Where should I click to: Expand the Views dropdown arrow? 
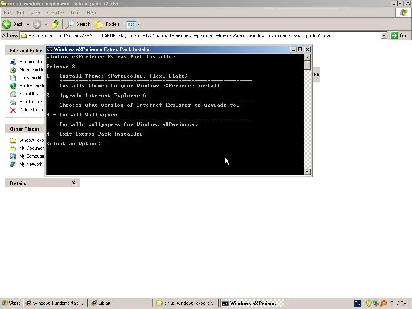pyautogui.click(x=138, y=25)
